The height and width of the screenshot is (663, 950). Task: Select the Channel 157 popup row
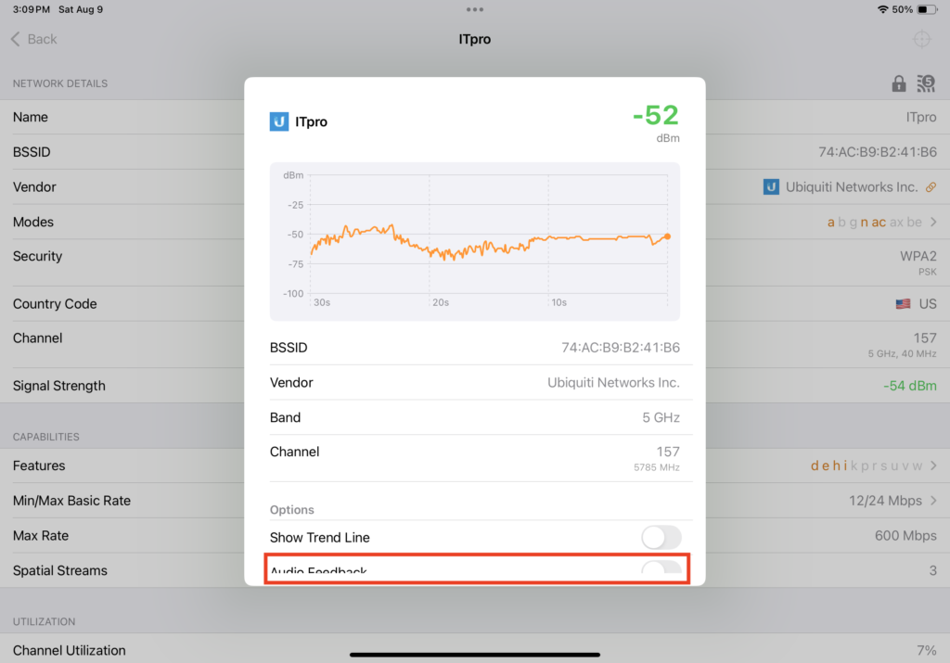475,458
